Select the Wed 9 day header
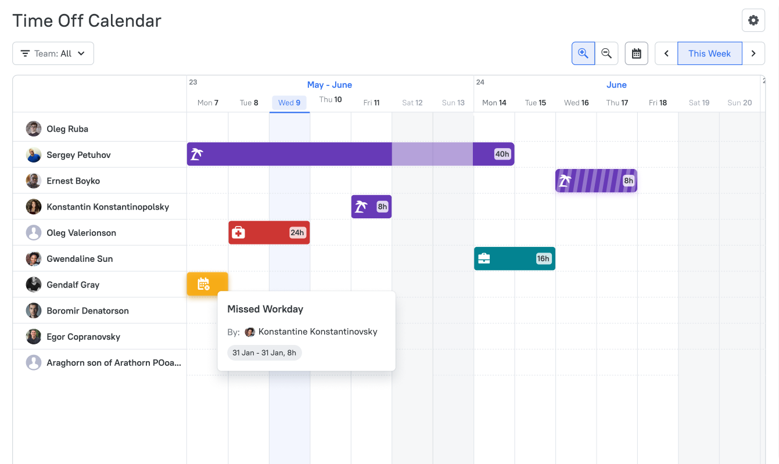Viewport: 779px width, 464px height. click(289, 103)
